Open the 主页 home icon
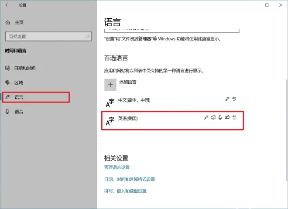 click(x=8, y=22)
